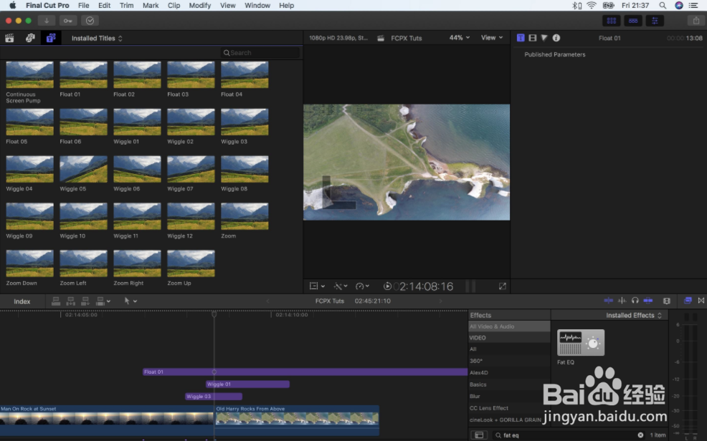707x441 pixels.
Task: Open the Keyword Editor key icon
Action: point(70,21)
